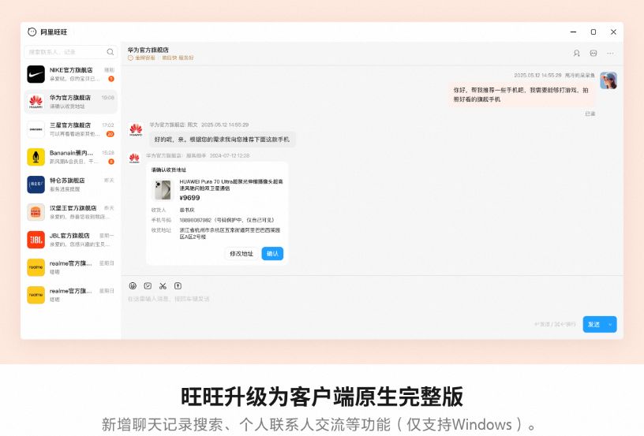Click the JBL orange avatar
Screen dimensions: 644x436
(x=36, y=240)
